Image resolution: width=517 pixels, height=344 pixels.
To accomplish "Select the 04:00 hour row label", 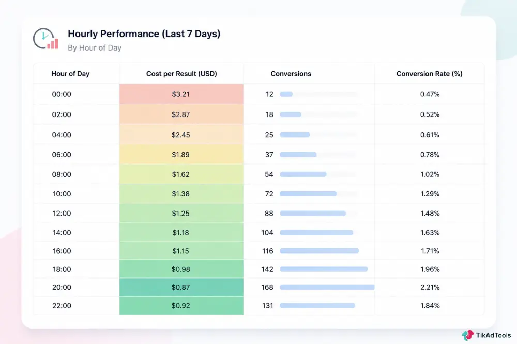I will [62, 135].
